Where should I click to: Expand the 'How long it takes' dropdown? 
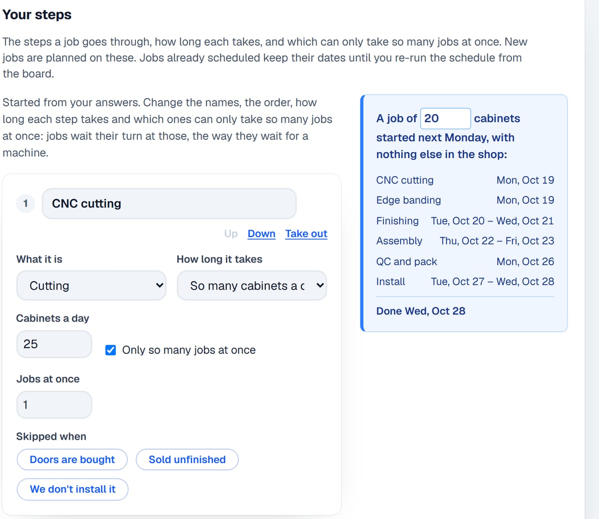point(252,285)
